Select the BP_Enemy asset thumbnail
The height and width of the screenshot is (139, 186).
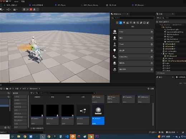[37, 111]
